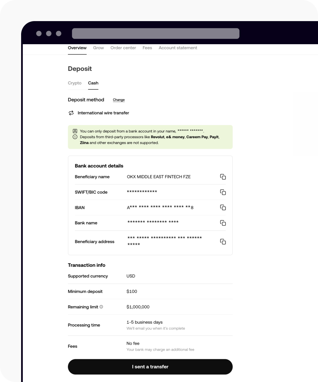Screen dimensions: 318x382
Task: Copy the IBAN number
Action: [223, 207]
